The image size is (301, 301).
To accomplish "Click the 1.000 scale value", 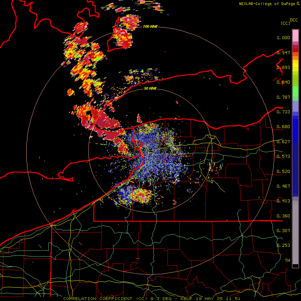I will (283, 37).
